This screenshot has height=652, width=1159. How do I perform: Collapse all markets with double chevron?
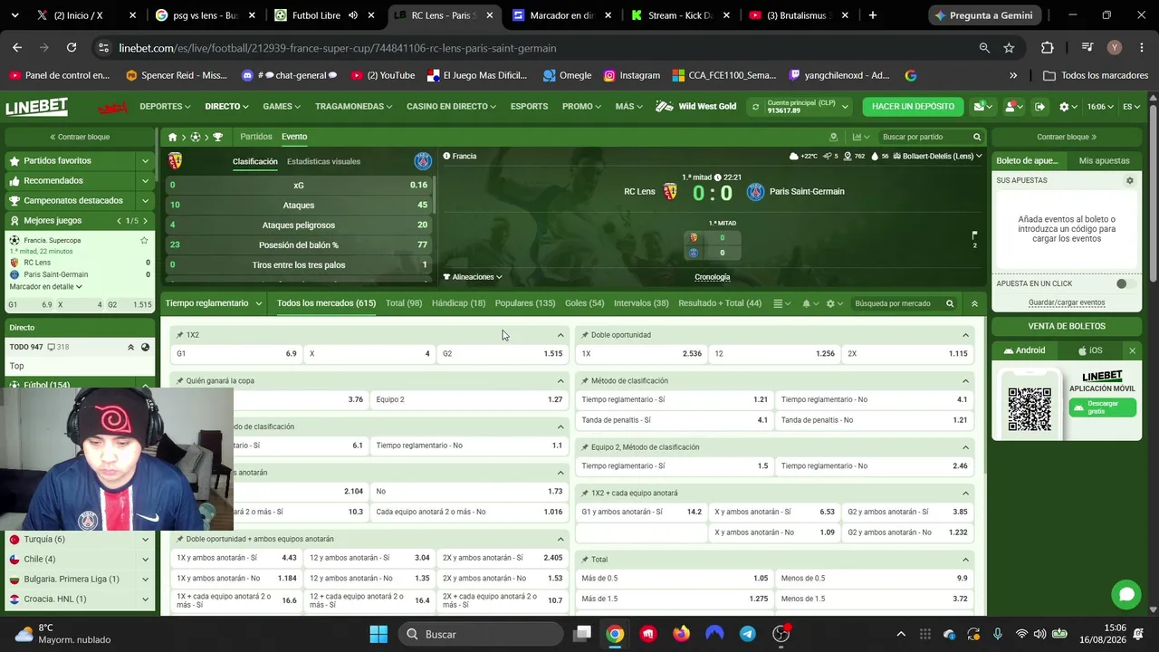(974, 303)
